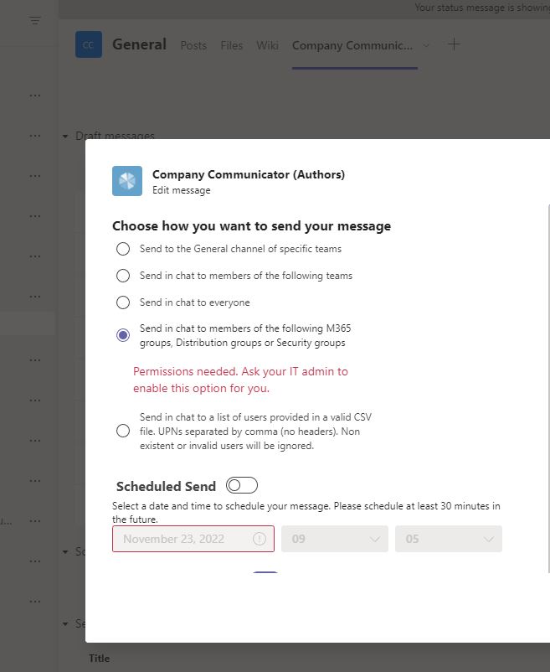Click the filter icon in the top left corner
This screenshot has height=672, width=550.
(34, 20)
